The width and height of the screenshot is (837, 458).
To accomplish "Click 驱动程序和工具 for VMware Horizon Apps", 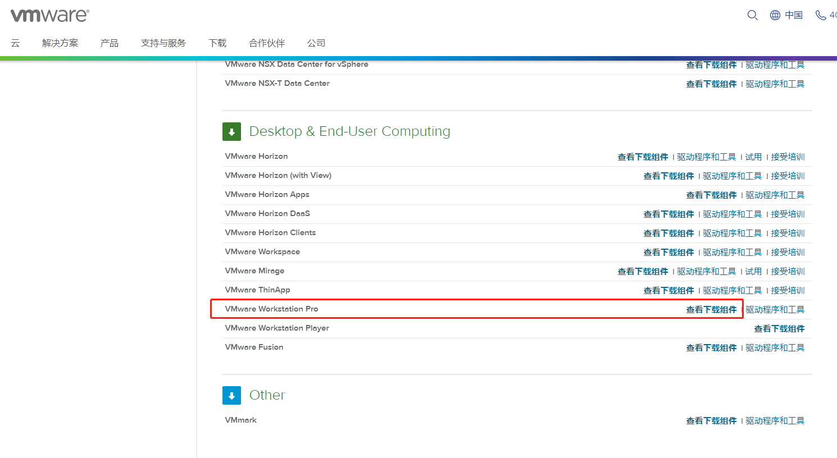I will 775,195.
